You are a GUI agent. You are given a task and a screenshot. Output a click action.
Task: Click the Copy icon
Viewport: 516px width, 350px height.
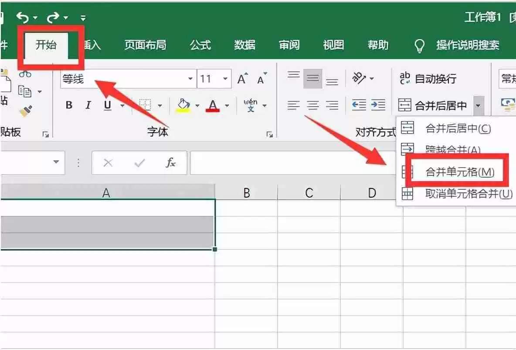25,91
